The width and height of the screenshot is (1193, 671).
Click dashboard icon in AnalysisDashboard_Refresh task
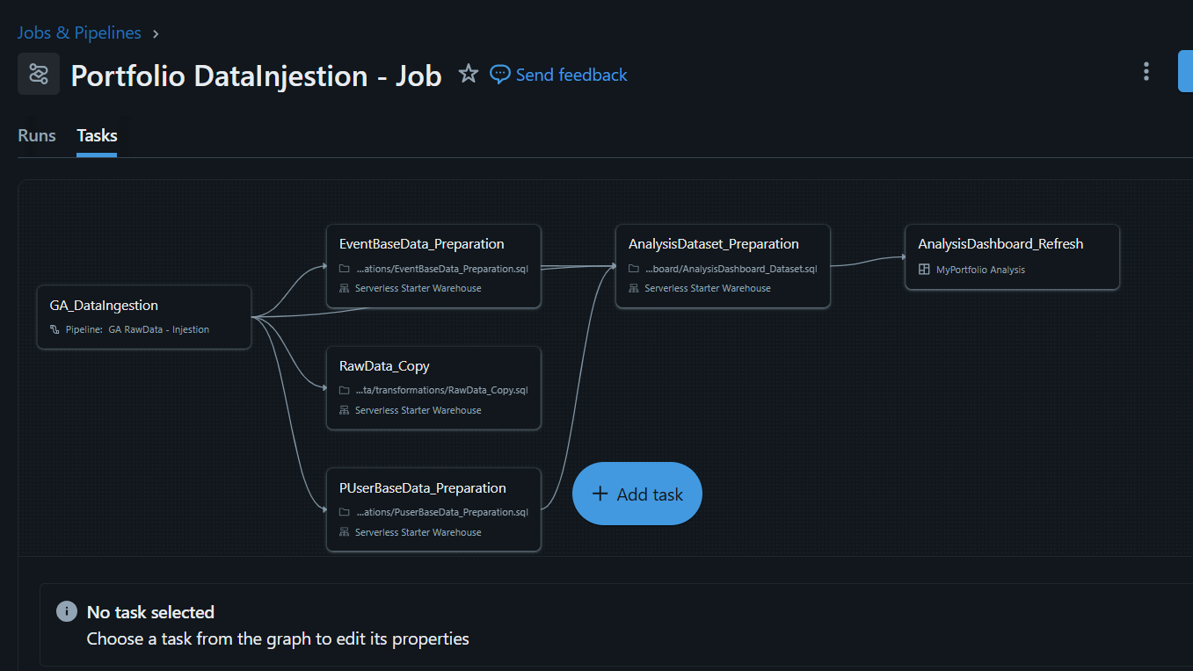click(x=924, y=270)
